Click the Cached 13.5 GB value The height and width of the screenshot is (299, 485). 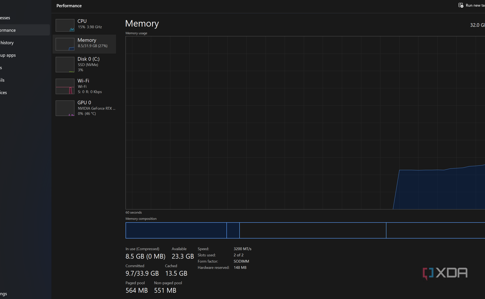[176, 273]
